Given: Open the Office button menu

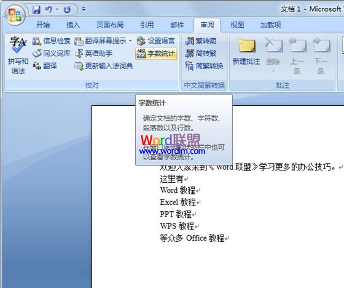Looking at the screenshot, I should click(x=15, y=15).
